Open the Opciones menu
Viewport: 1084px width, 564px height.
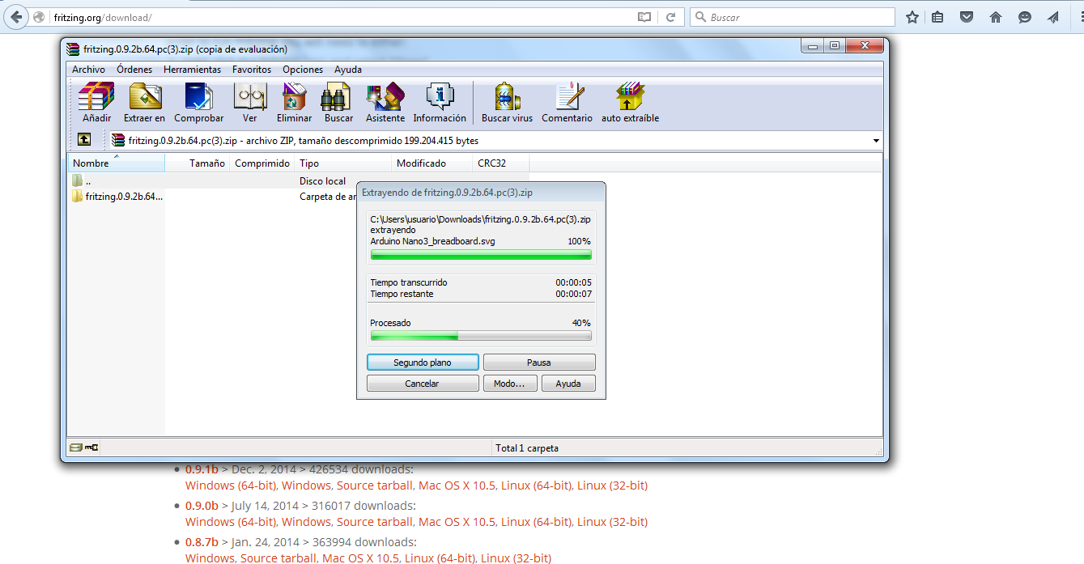303,70
